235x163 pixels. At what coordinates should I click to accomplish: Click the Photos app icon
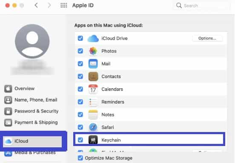pyautogui.click(x=93, y=51)
